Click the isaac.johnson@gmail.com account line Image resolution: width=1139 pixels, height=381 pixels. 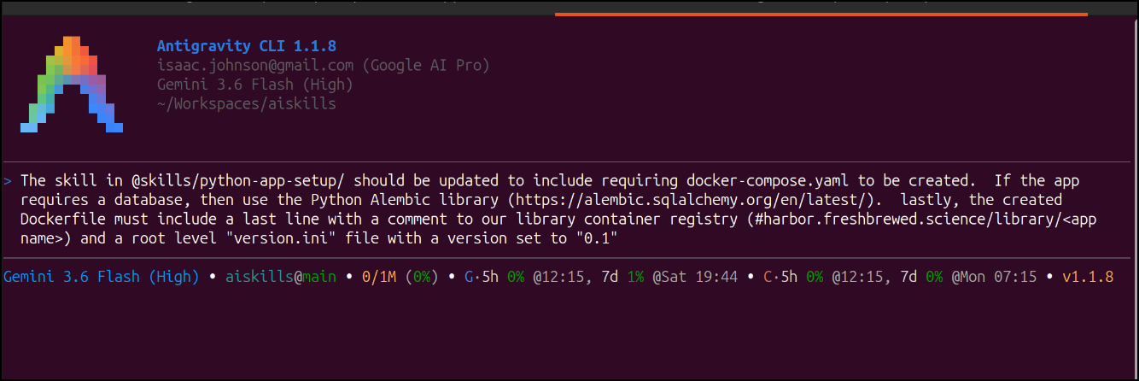pyautogui.click(x=323, y=65)
